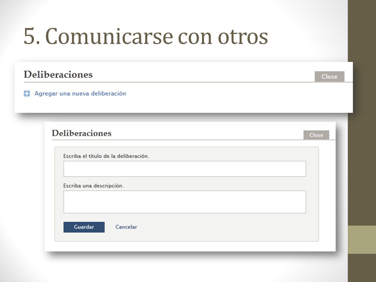Close the upper Deliberaciones panel
Viewport: 376px width, 282px height.
tap(329, 76)
